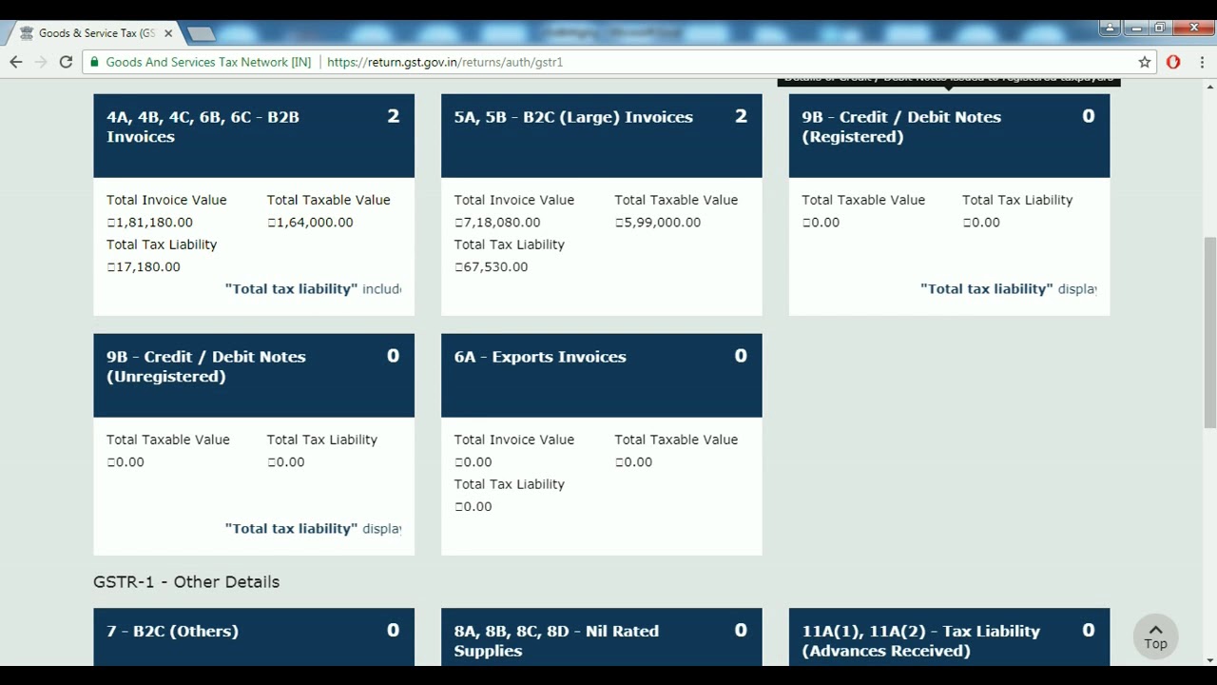Viewport: 1217px width, 685px height.
Task: Open 4A, 4B, 4C, 6B, 6C B2B Invoices tile
Action: pyautogui.click(x=253, y=135)
